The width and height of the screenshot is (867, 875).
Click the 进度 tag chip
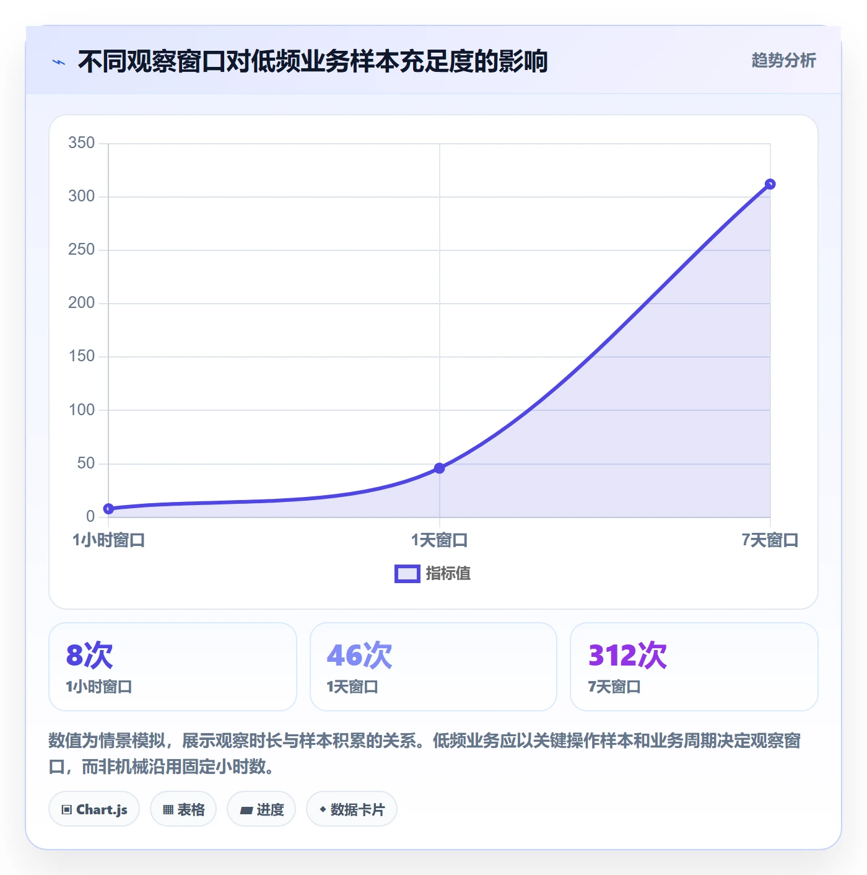[261, 809]
